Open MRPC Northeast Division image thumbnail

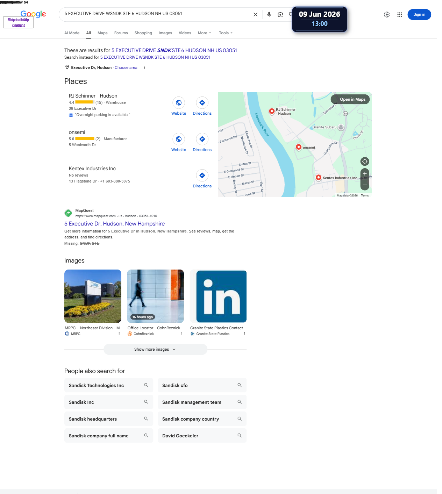coord(93,296)
